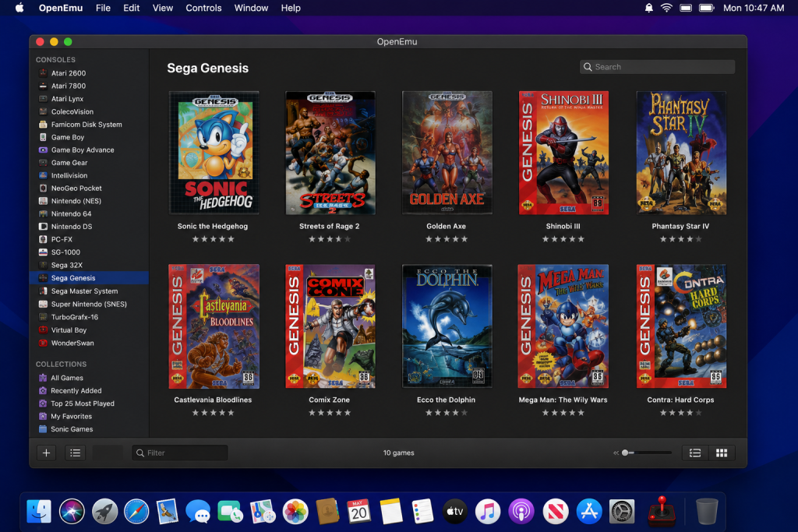Launch Safari from the dock
798x532 pixels.
pyautogui.click(x=136, y=511)
